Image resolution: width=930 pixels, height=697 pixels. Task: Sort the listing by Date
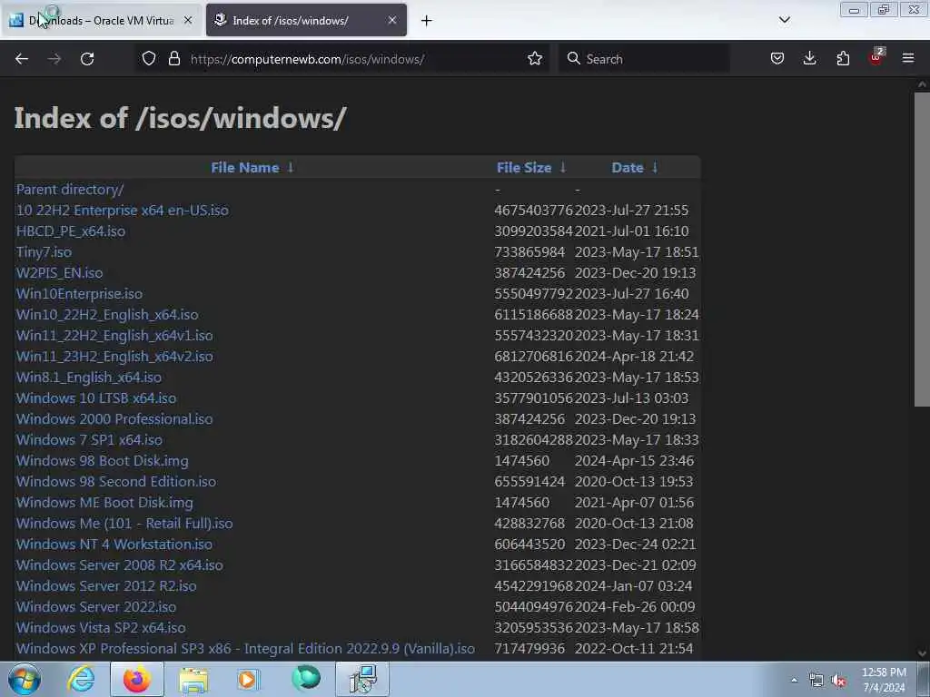(x=628, y=168)
